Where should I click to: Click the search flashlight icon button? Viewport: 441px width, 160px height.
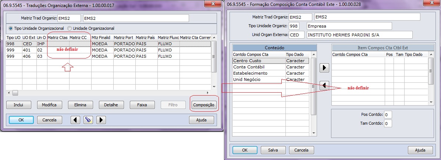point(88,120)
